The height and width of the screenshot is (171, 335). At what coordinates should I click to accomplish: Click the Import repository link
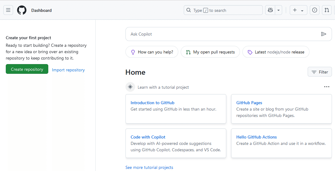click(x=68, y=70)
